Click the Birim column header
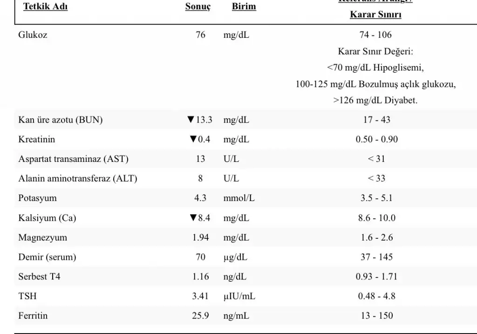477x334 pixels. coord(244,7)
